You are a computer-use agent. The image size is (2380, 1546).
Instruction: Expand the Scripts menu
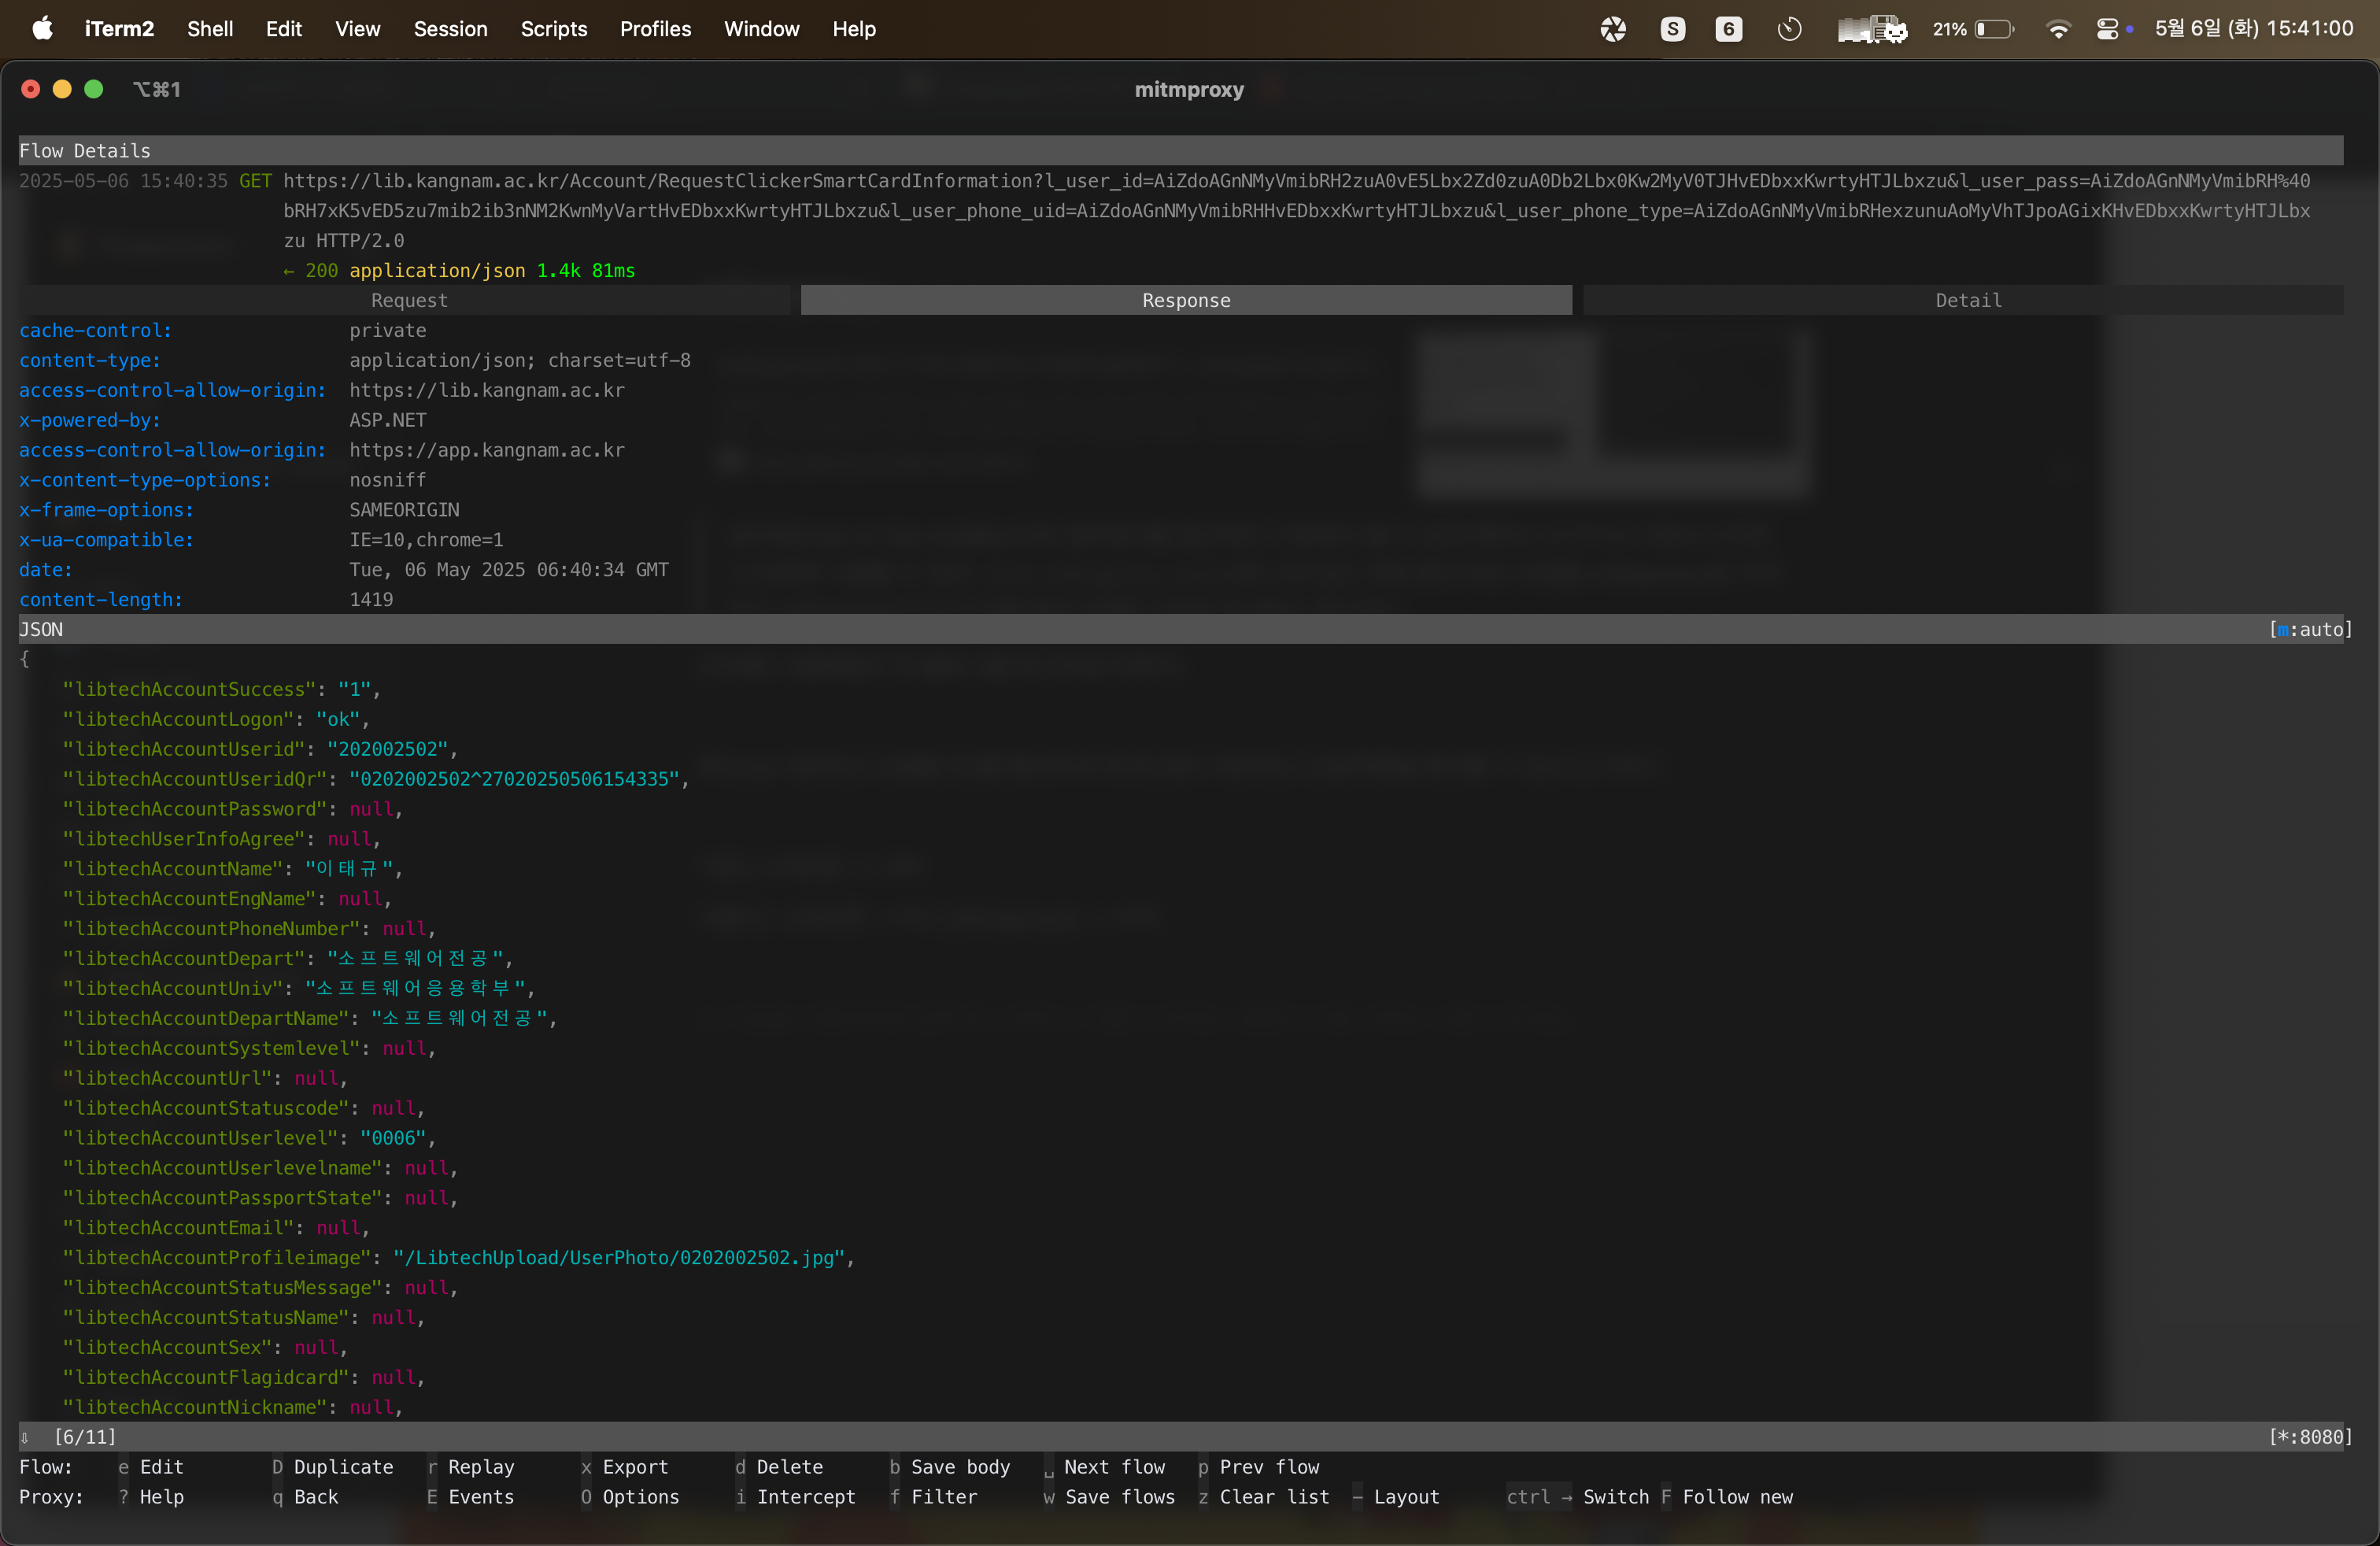pyautogui.click(x=553, y=29)
